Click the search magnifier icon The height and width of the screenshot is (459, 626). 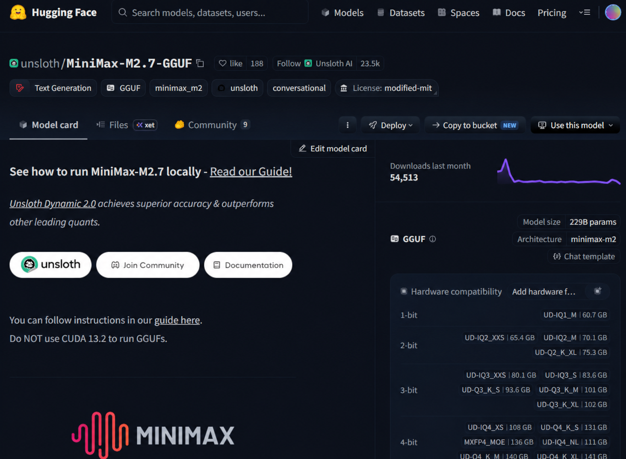pos(123,12)
